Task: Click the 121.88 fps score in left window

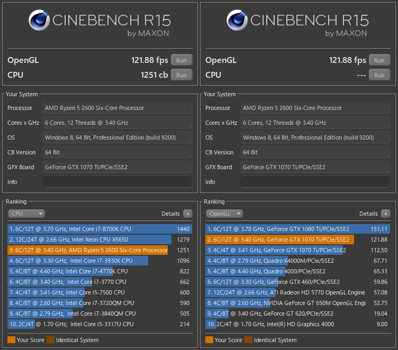Action: pyautogui.click(x=149, y=60)
